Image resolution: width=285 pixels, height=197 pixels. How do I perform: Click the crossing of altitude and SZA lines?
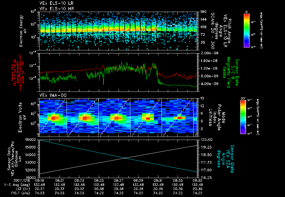(x=126, y=158)
